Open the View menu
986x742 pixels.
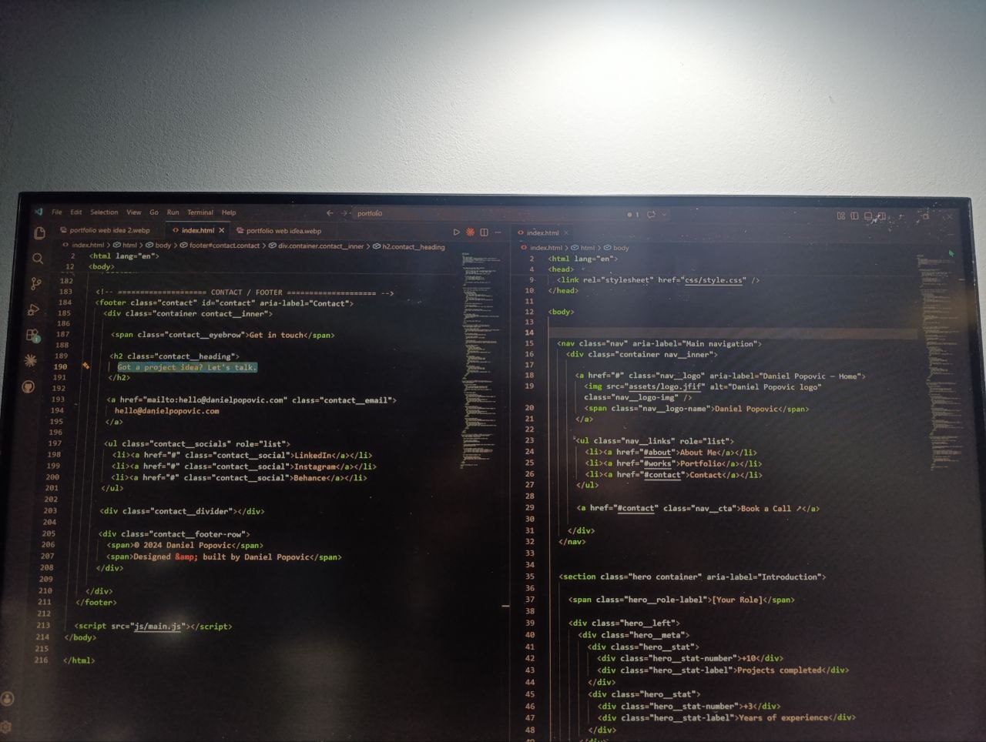134,212
